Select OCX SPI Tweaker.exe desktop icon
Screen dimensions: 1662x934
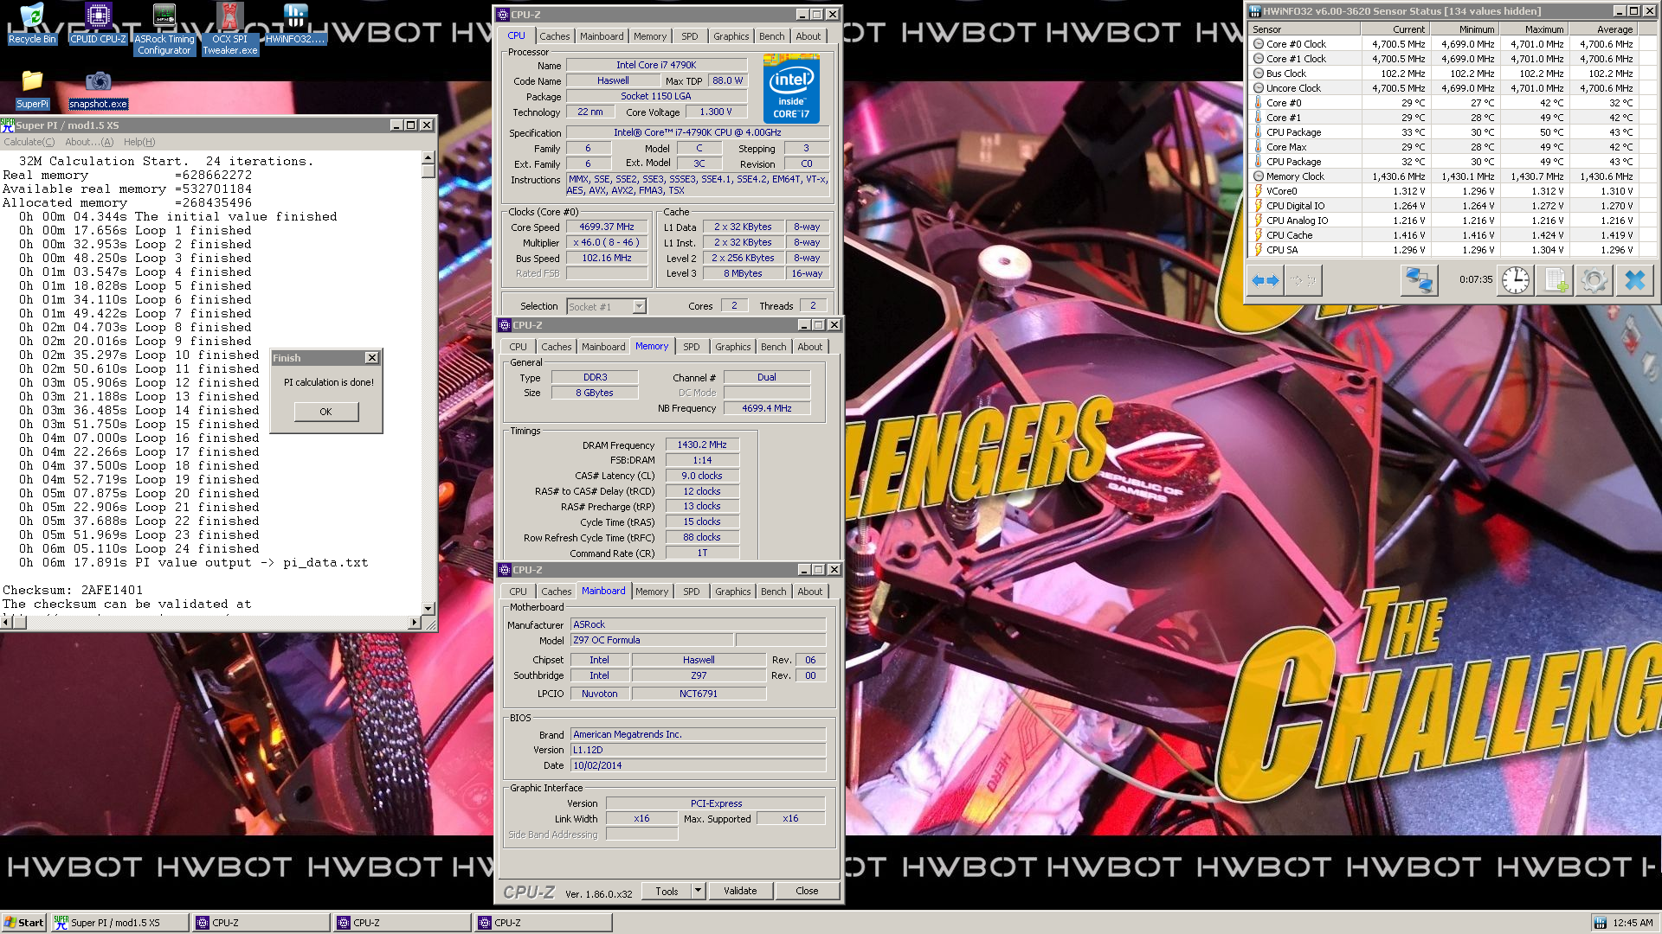[x=230, y=29]
